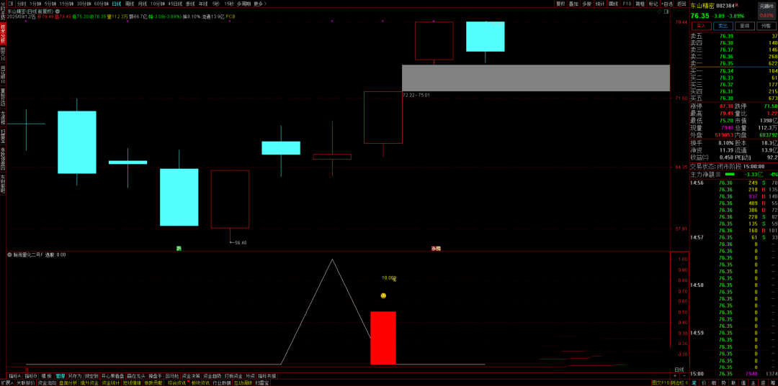Click the 日线 label at chart bottom right
This screenshot has width=778, height=386.
pyautogui.click(x=679, y=369)
